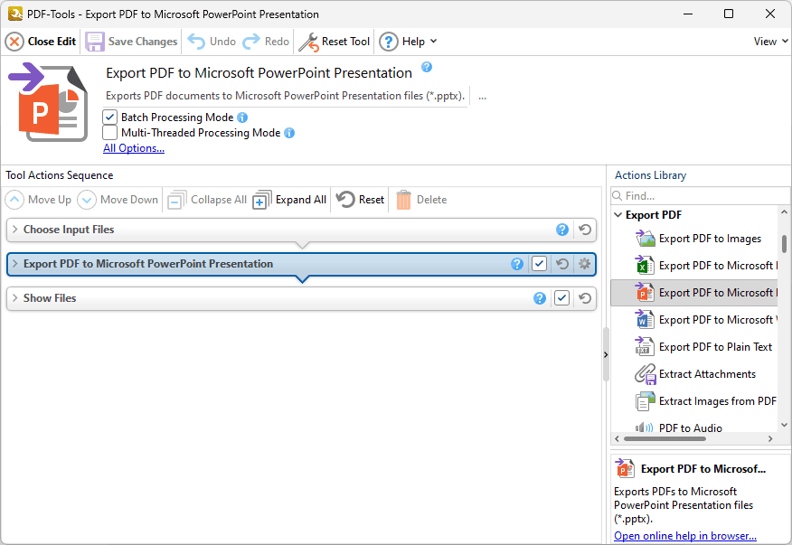
Task: Toggle the Export PowerPoint step enabled checkbox
Action: coord(540,264)
